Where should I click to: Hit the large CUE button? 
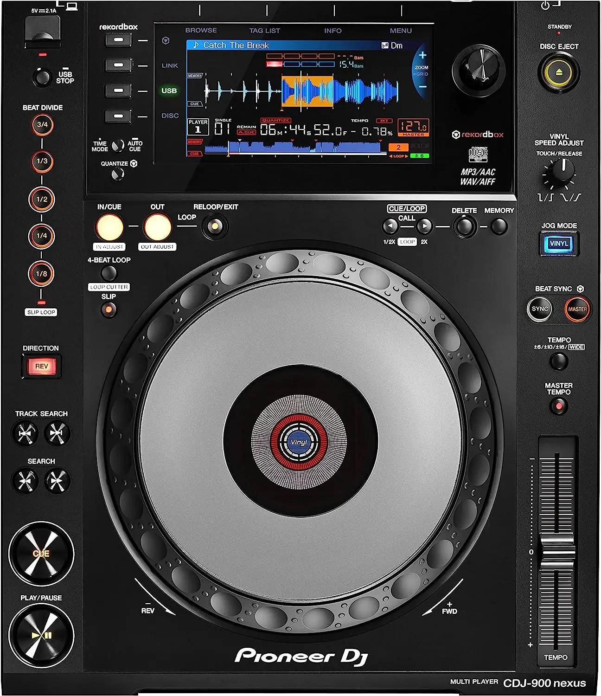(41, 553)
